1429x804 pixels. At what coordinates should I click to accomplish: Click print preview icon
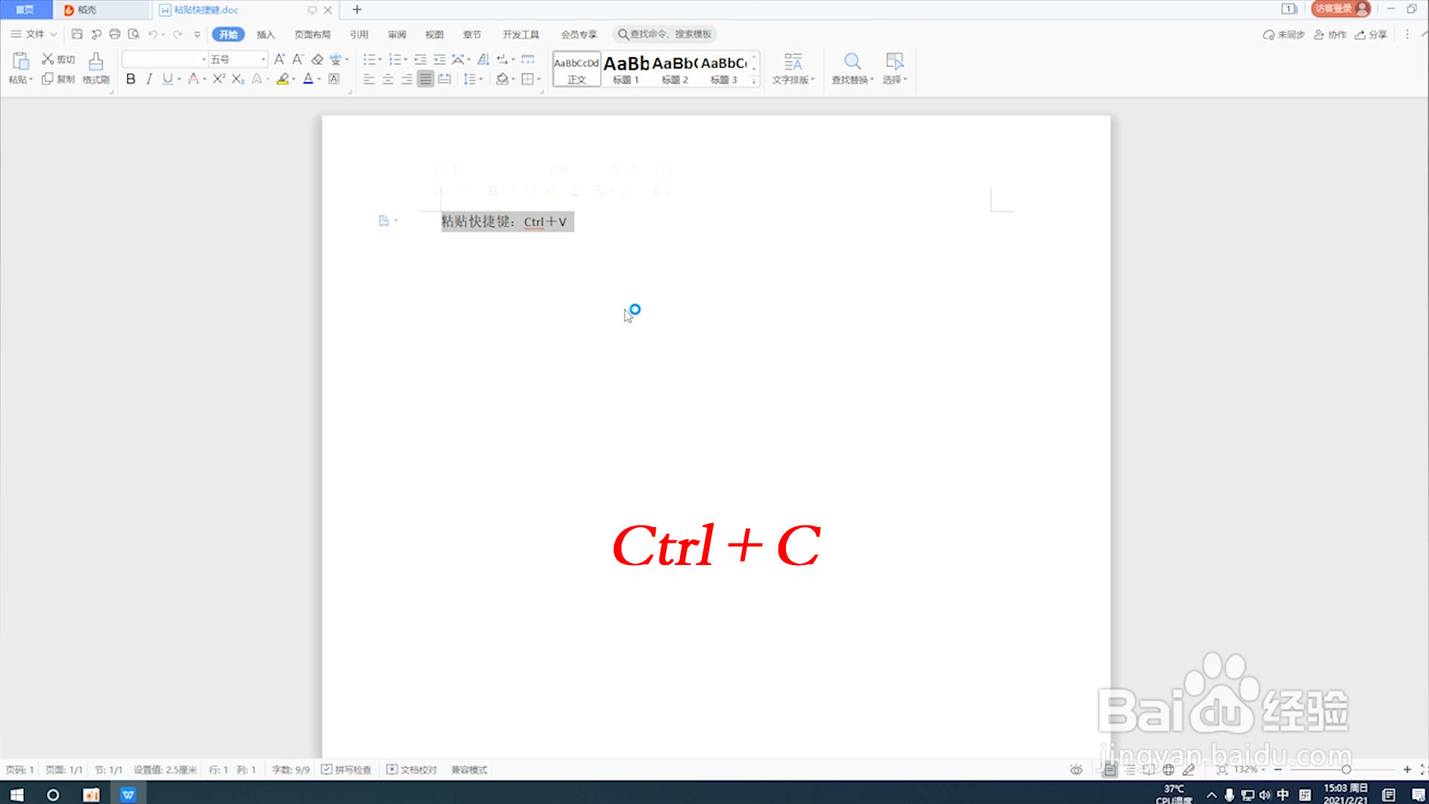pos(134,34)
